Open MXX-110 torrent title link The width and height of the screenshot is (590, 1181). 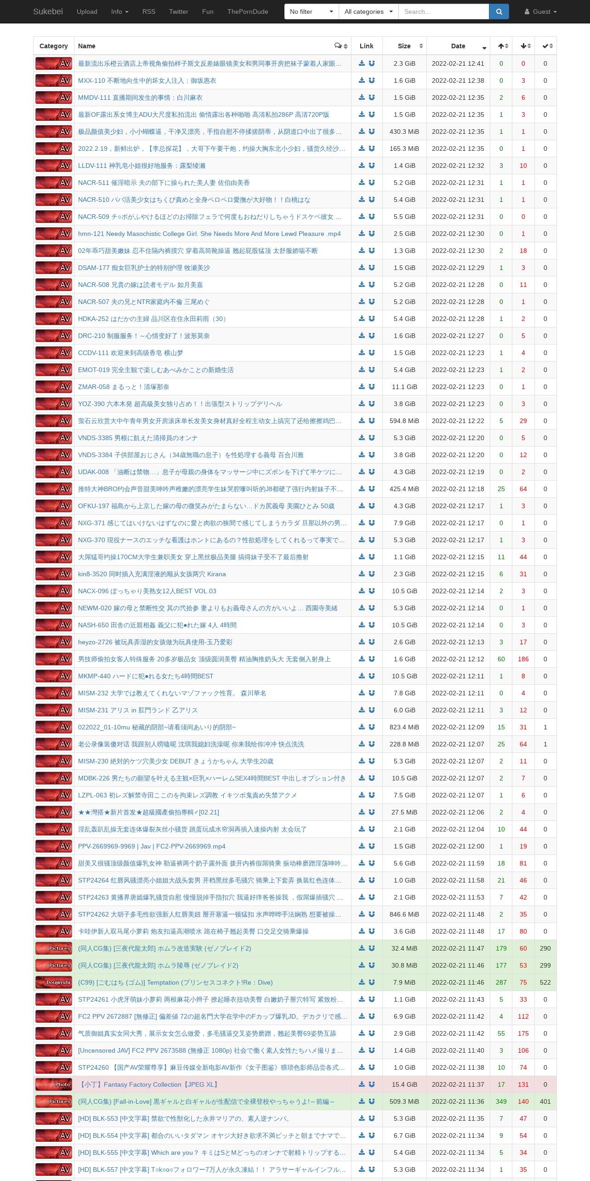147,80
